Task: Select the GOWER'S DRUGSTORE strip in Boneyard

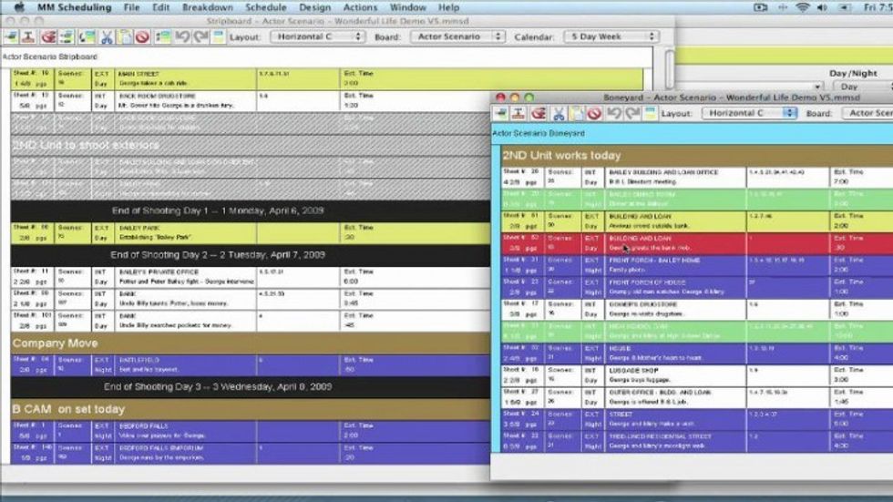Action: [x=696, y=309]
